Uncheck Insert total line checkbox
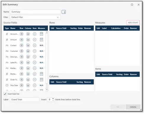 point(5,94)
